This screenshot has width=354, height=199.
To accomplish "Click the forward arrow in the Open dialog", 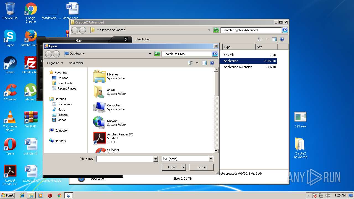I will (x=56, y=54).
